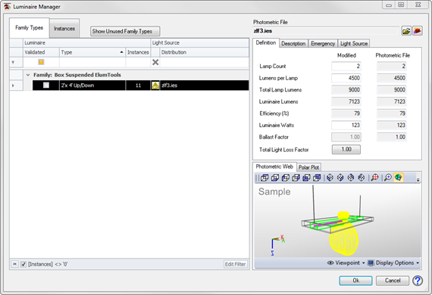Click the X filter icon in Distribution column

[155, 63]
